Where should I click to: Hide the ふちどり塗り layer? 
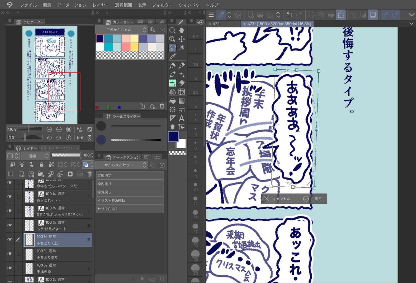point(10,254)
